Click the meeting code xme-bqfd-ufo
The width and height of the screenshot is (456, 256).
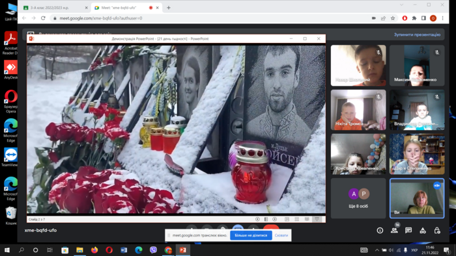[x=40, y=230]
